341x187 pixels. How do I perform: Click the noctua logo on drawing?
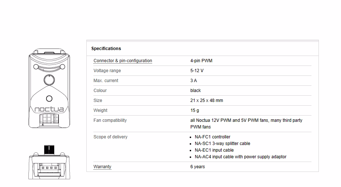point(49,109)
